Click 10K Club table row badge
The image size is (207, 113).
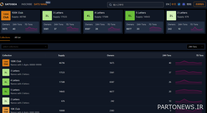click(6, 110)
